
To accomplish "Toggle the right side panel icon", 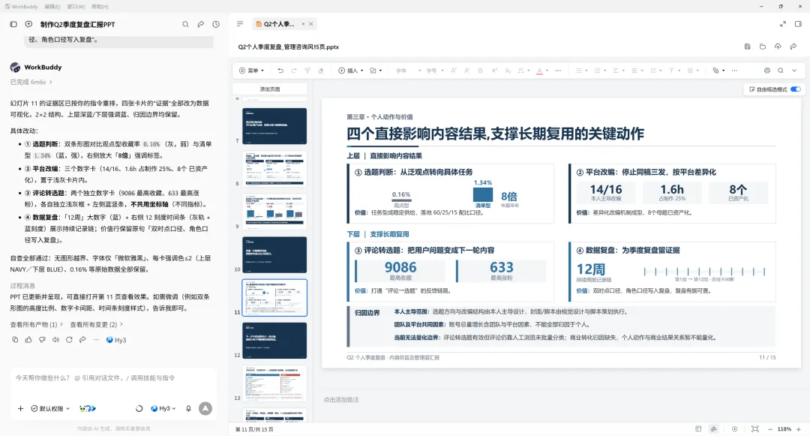I will (798, 24).
